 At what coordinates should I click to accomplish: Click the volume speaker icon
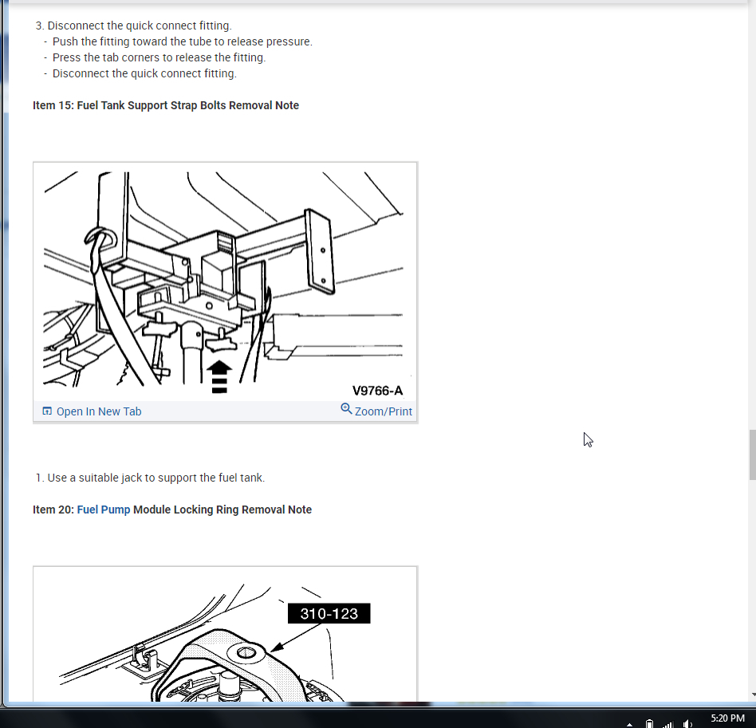(687, 723)
